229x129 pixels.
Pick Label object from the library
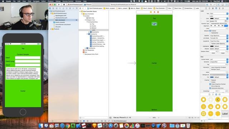pyautogui.click(x=225, y=114)
